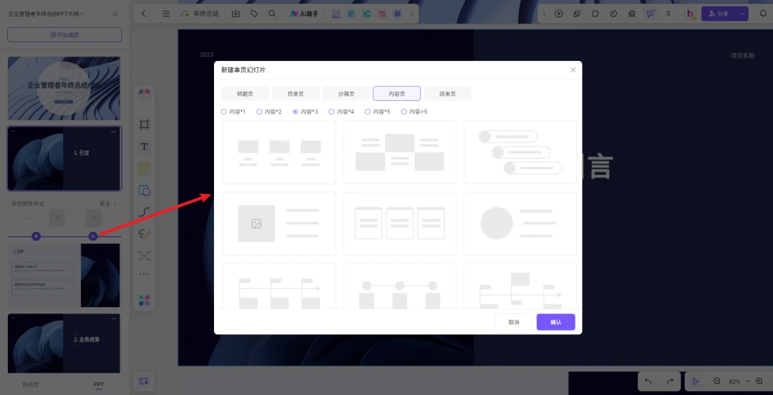The image size is (773, 395).
Task: Click the zoom out magnifier
Action: coord(717,381)
